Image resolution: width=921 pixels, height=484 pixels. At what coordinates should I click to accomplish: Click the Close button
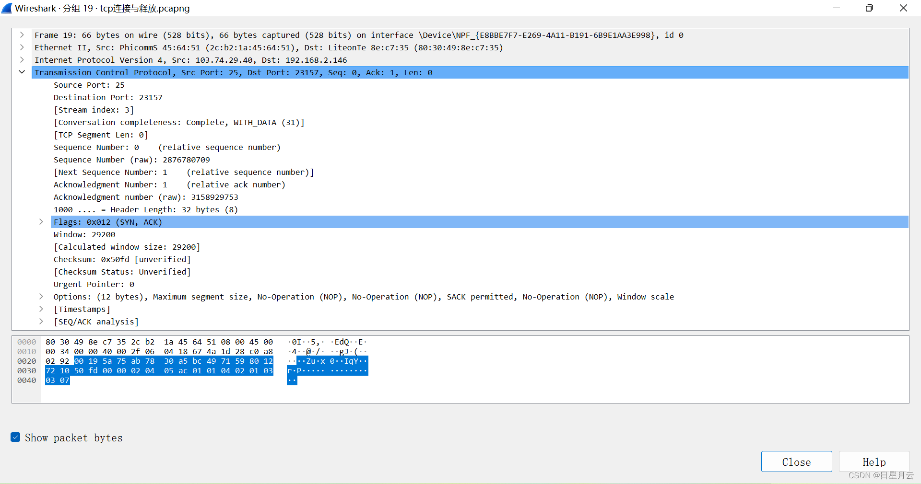pyautogui.click(x=796, y=462)
